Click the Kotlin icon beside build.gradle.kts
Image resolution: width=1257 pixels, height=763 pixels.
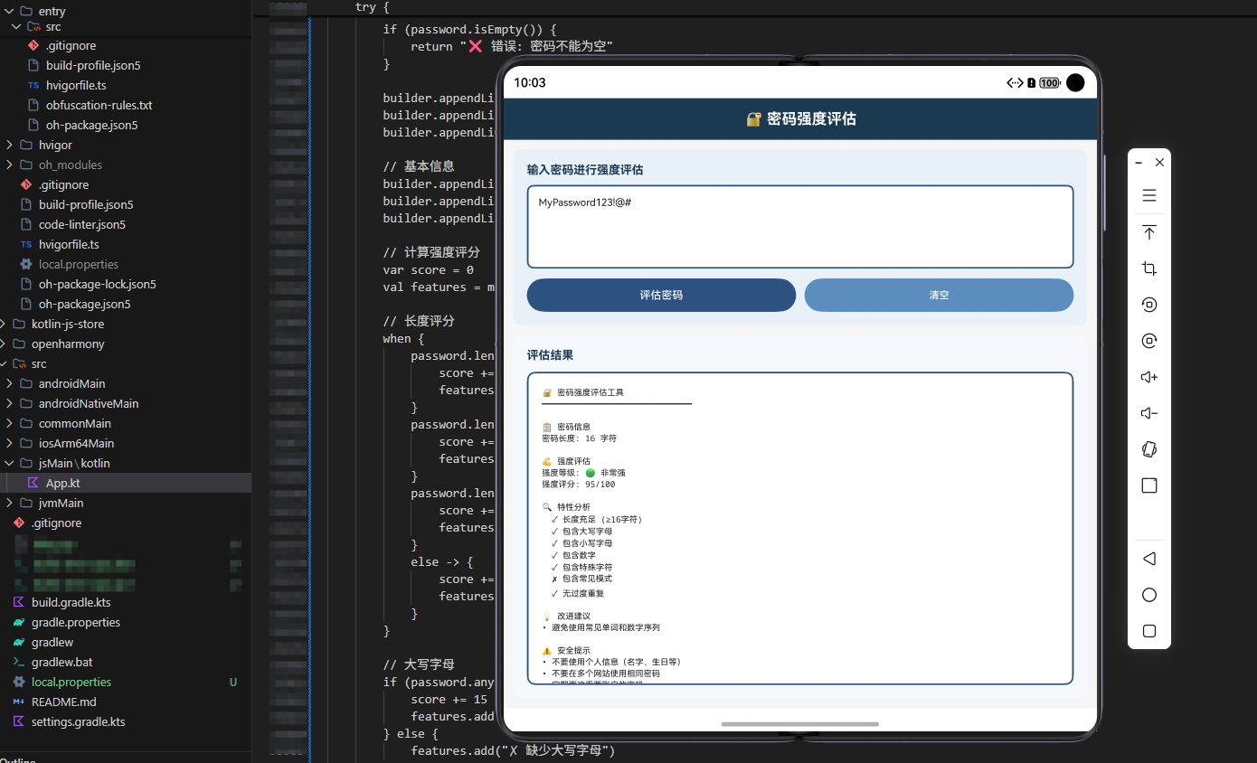(18, 602)
